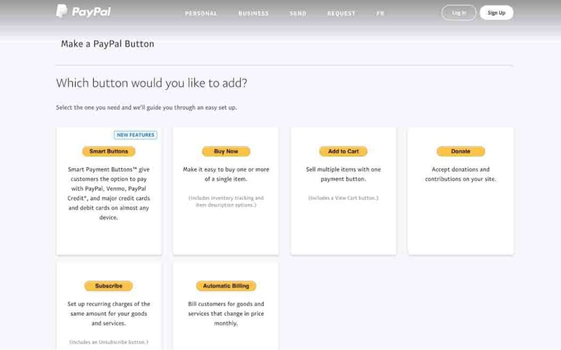Choose the Buy Now button type
Image resolution: width=561 pixels, height=350 pixels.
pyautogui.click(x=226, y=151)
